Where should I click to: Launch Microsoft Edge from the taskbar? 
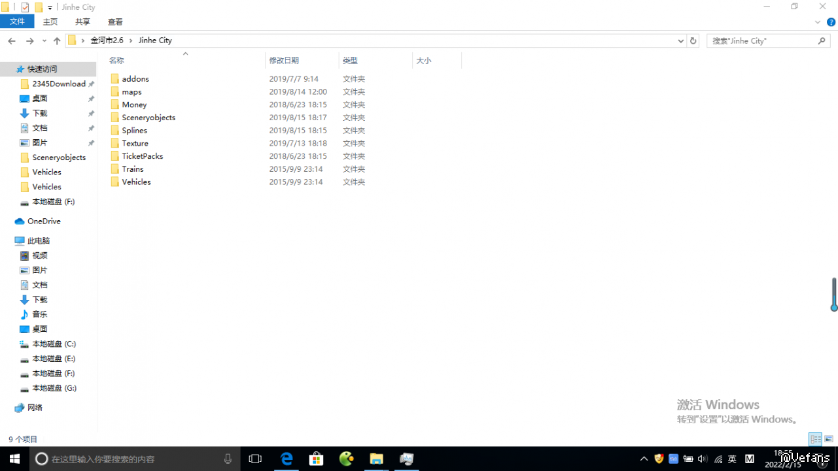(x=287, y=459)
